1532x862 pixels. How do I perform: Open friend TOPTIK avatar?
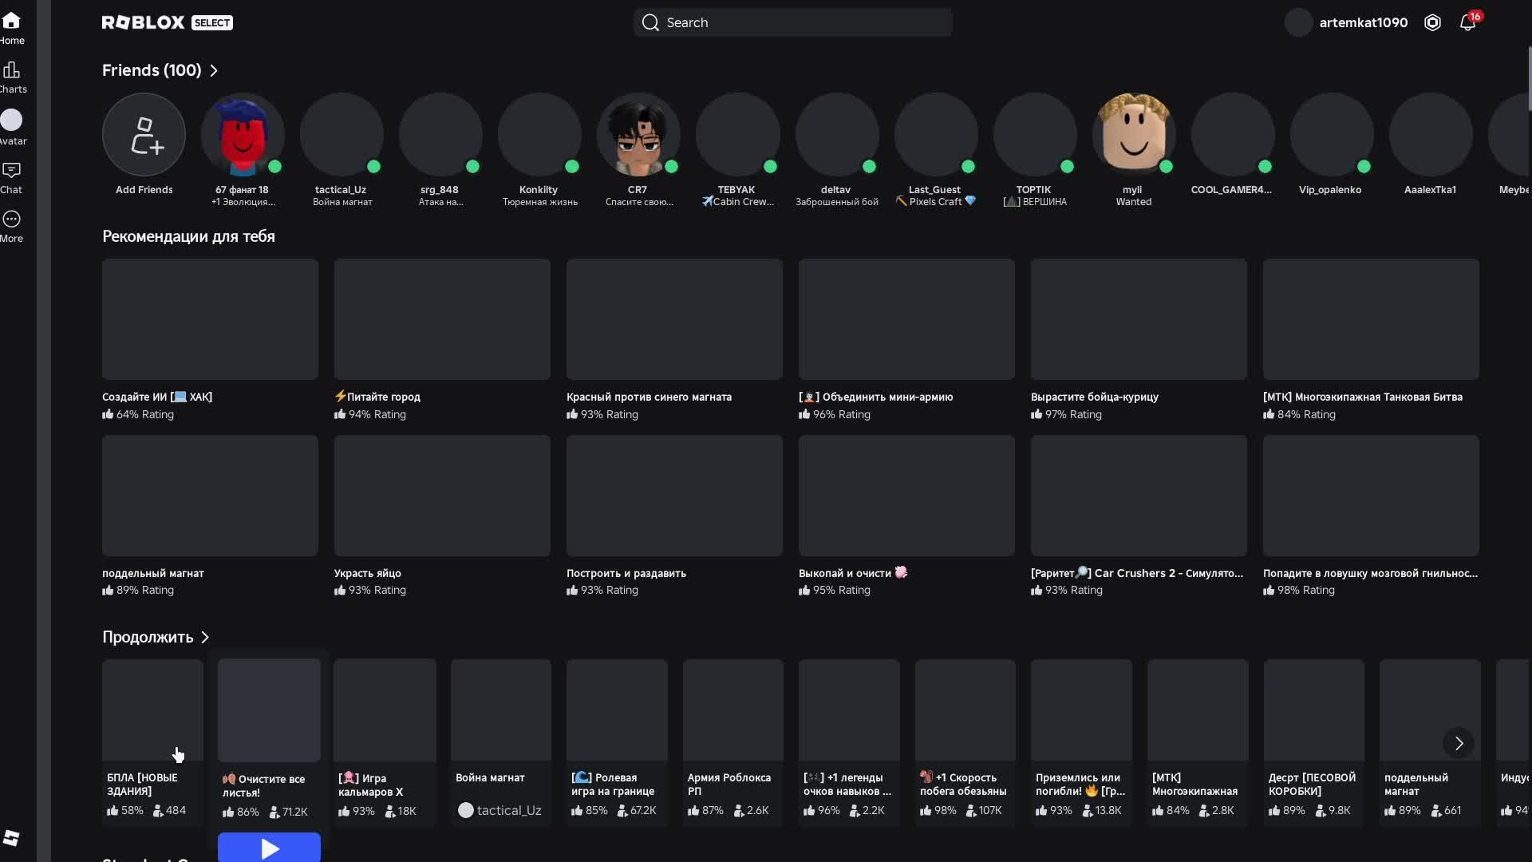[x=1034, y=135]
